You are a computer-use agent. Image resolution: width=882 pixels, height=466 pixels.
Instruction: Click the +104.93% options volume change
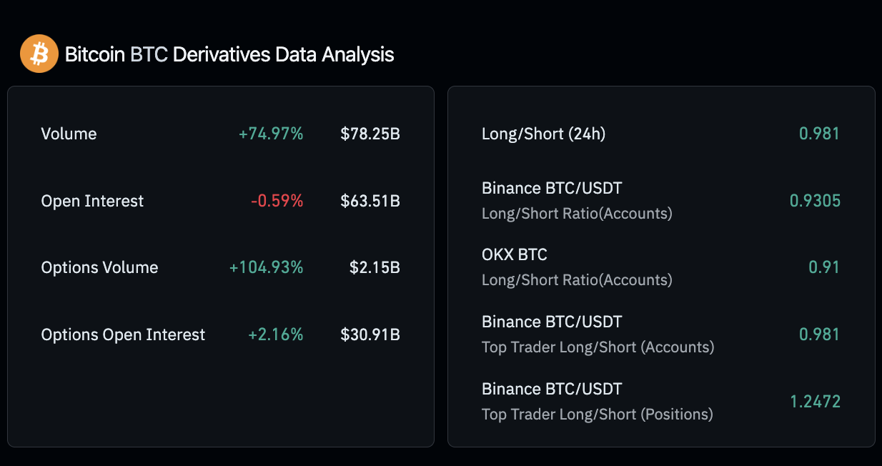pyautogui.click(x=266, y=267)
